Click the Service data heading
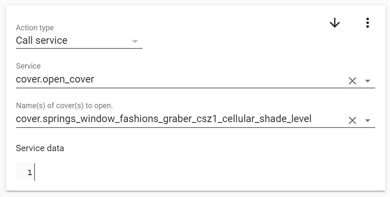Viewport: 390px width, 197px height. click(x=40, y=148)
